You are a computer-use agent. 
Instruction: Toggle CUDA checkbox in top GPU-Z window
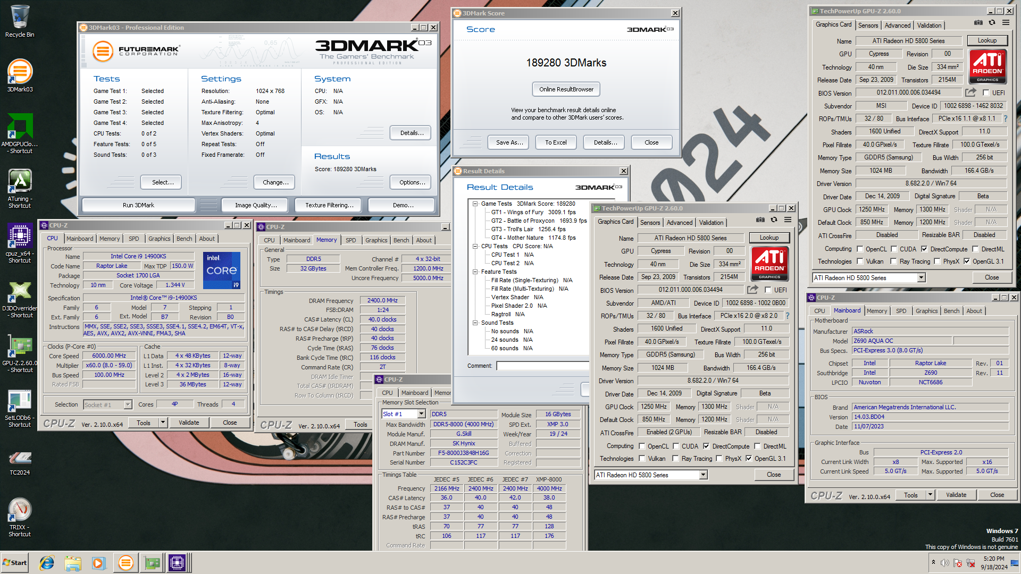[894, 249]
